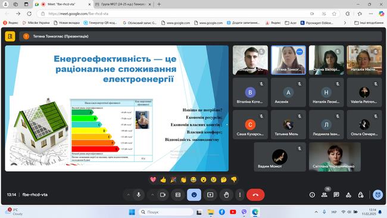
Task: Raise hand in the meeting
Action: click(x=226, y=195)
